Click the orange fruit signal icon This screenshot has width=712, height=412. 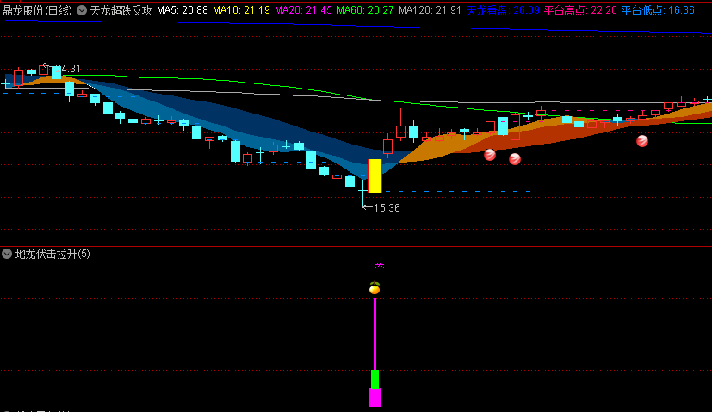coord(375,287)
